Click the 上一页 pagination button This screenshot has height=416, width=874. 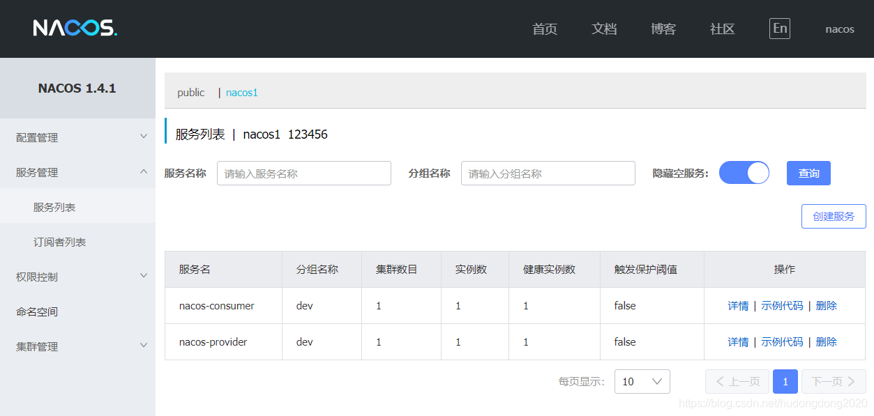(x=737, y=381)
